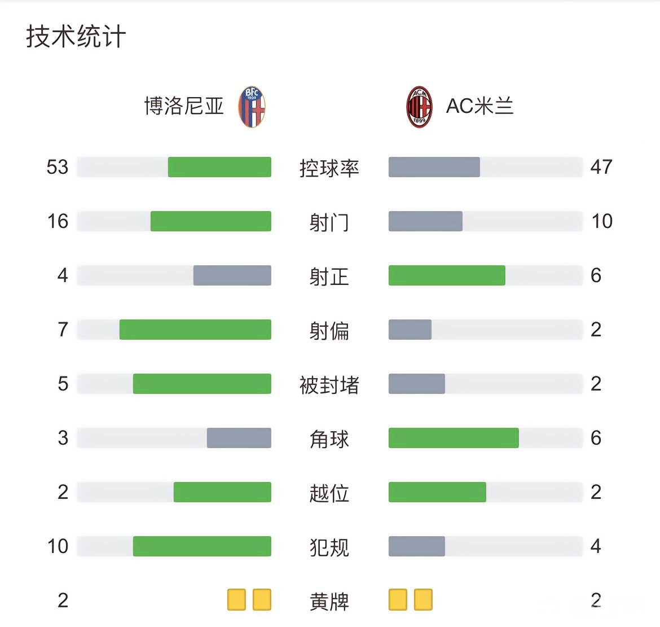Select the AC米兰 team name

(x=479, y=106)
